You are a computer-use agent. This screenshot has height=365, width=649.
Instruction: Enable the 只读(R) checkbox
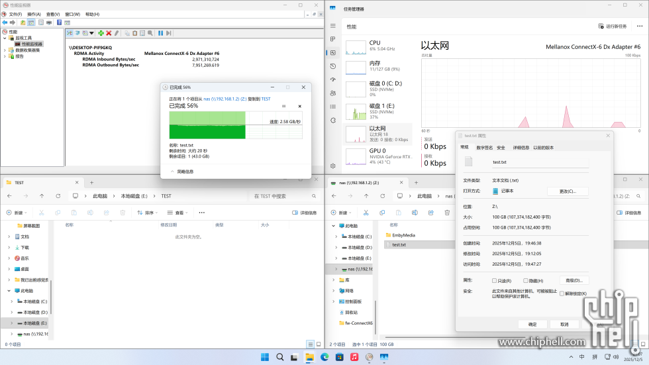click(x=495, y=280)
